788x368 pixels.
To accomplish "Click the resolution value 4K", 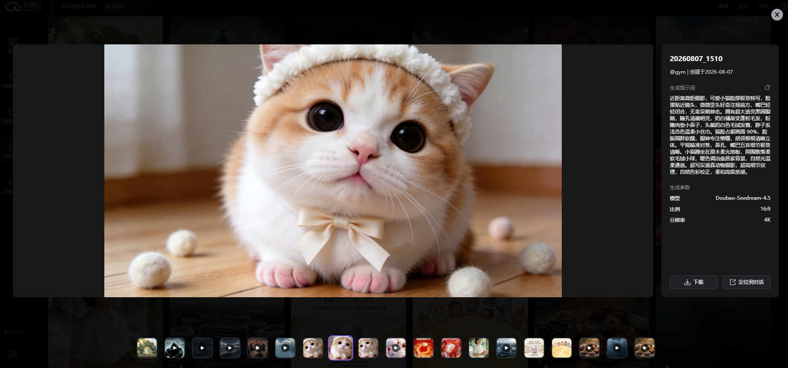I will [x=767, y=220].
